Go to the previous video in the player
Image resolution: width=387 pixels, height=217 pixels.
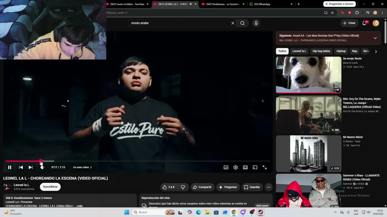(21, 167)
